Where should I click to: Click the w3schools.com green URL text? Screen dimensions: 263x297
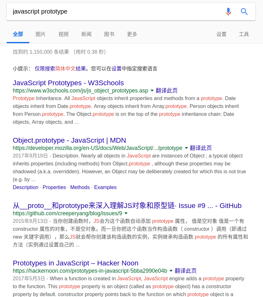tap(80, 91)
